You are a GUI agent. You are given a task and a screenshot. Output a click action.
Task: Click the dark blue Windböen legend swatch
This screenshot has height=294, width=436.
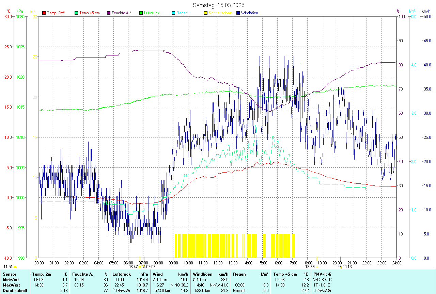pos(238,13)
